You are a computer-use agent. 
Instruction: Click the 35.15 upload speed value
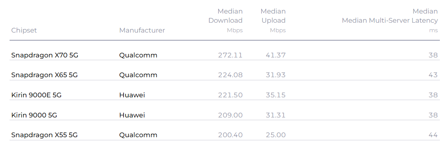(x=275, y=95)
